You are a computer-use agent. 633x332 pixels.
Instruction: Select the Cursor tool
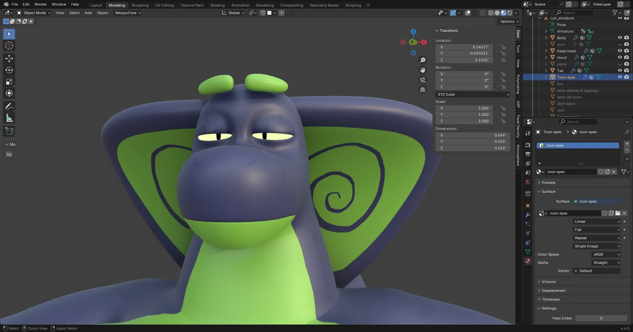pos(9,45)
